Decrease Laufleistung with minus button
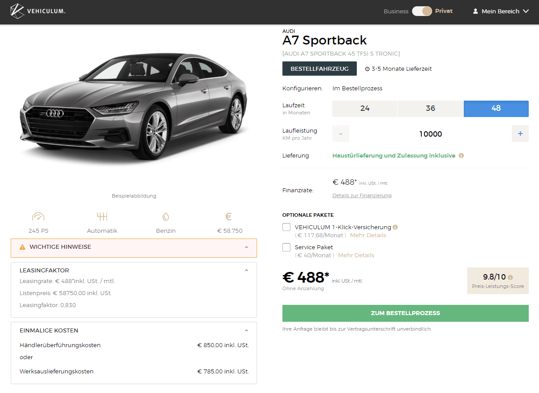539x393 pixels. 341,134
